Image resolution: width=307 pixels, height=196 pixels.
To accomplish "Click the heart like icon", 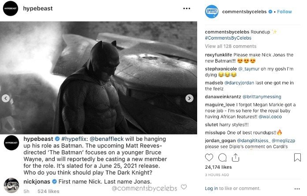I will pyautogui.click(x=209, y=157).
